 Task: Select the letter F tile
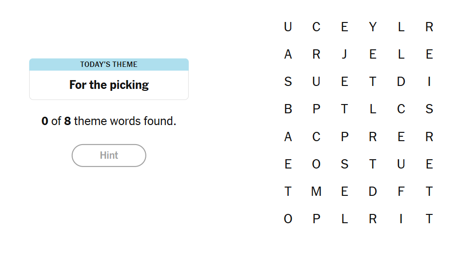(x=401, y=192)
